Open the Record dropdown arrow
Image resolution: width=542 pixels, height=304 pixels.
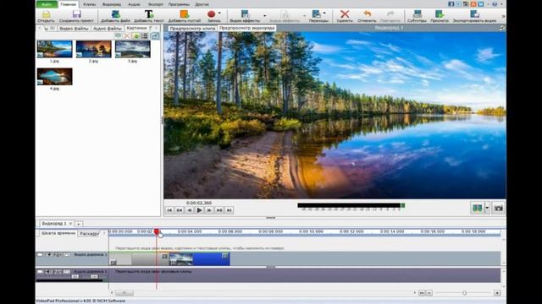pyautogui.click(x=220, y=14)
